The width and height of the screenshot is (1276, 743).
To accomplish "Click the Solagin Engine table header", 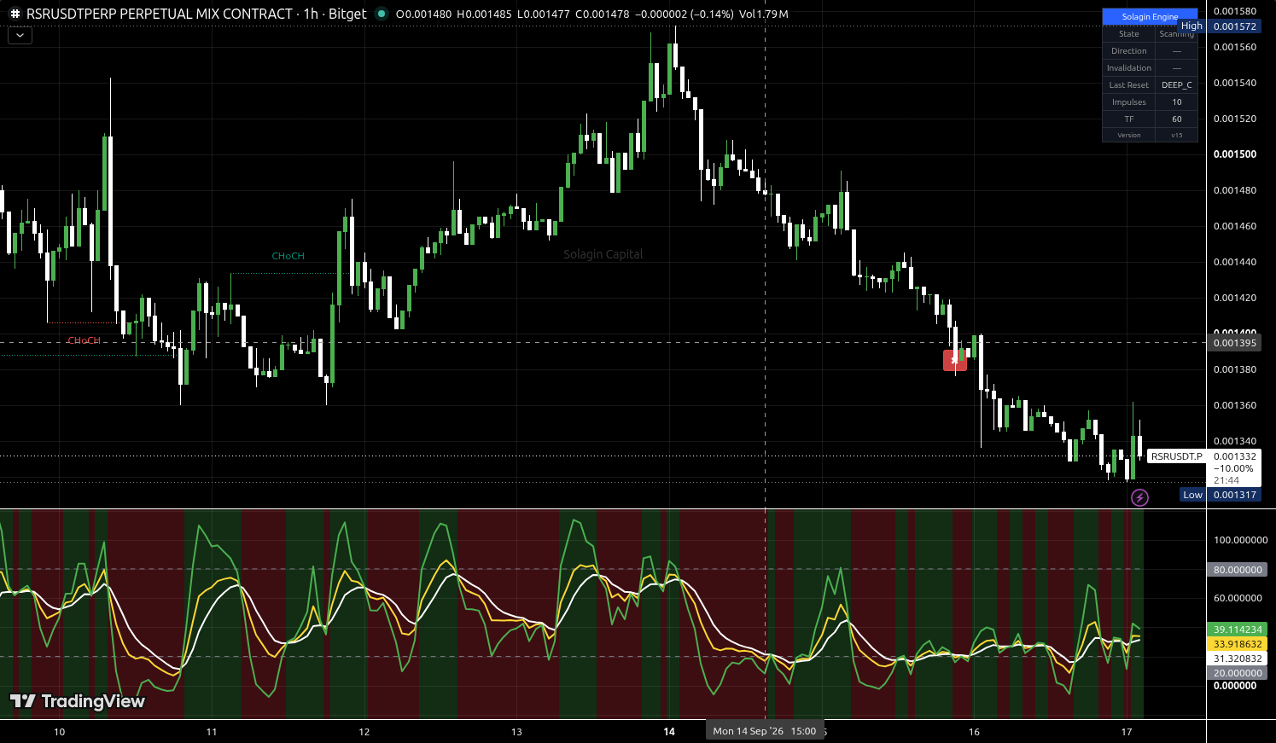I will pyautogui.click(x=1150, y=16).
